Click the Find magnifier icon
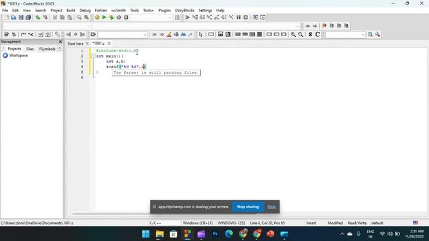The image size is (429, 241). click(x=79, y=17)
